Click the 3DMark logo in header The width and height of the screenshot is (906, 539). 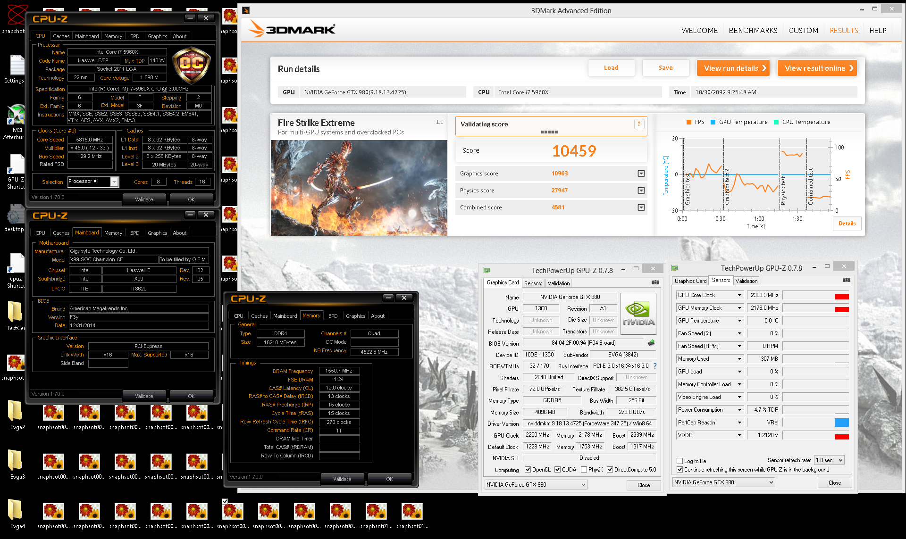292,29
